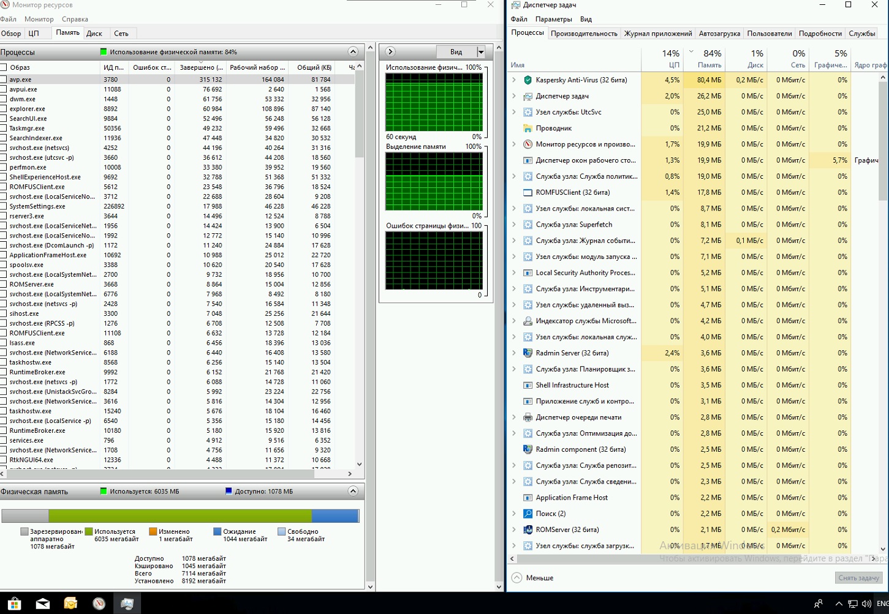This screenshot has width=889, height=614.
Task: Sort by Завершено column header
Action: tap(200, 67)
